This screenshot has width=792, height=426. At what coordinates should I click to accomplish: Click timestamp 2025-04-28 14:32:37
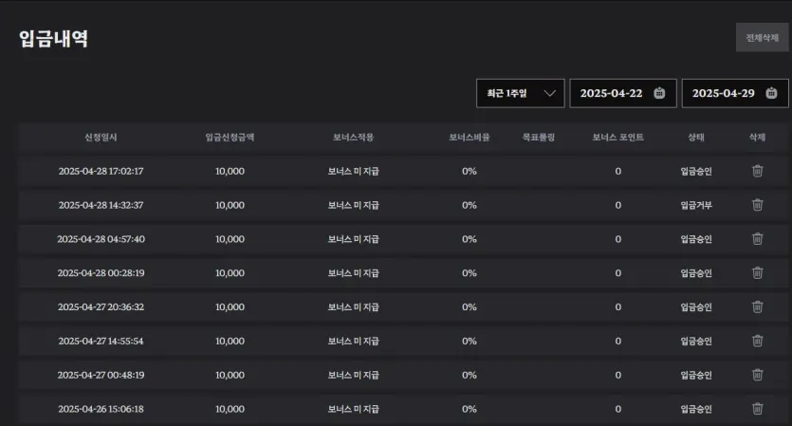tap(101, 205)
